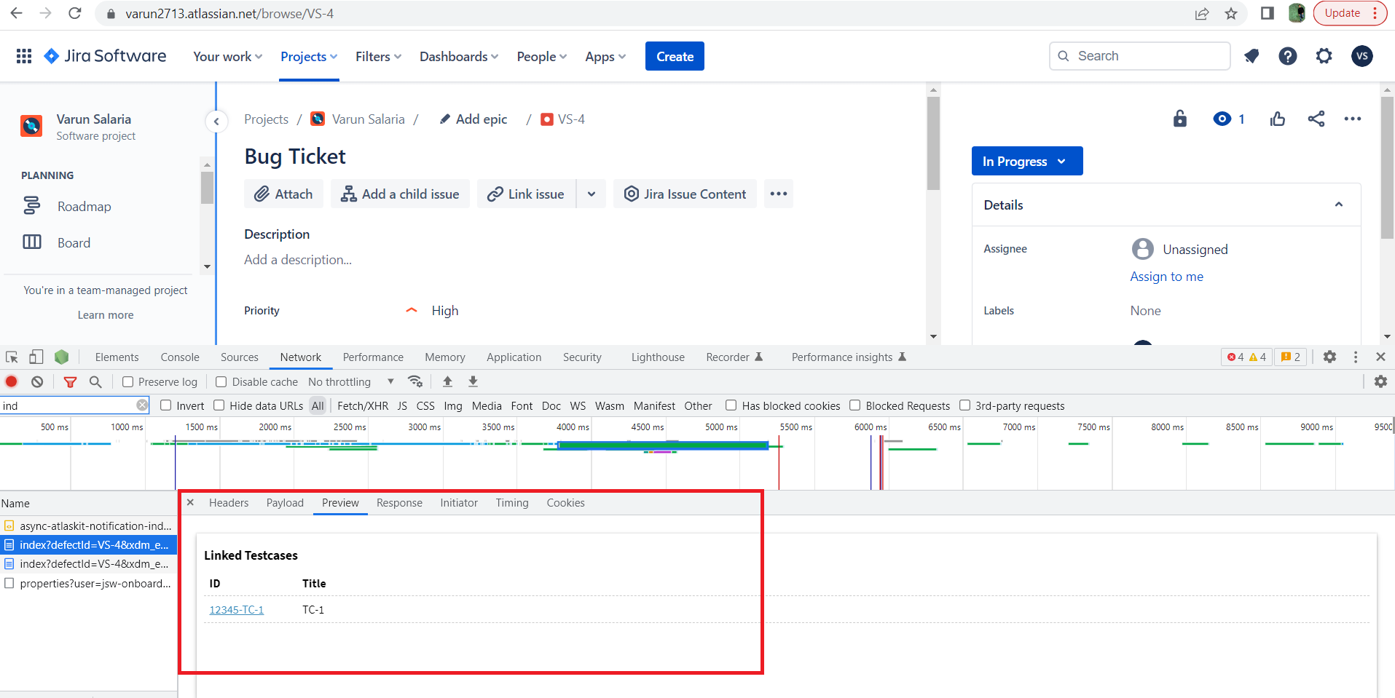Enable the Disable cache checkbox
The width and height of the screenshot is (1395, 698).
pos(221,381)
